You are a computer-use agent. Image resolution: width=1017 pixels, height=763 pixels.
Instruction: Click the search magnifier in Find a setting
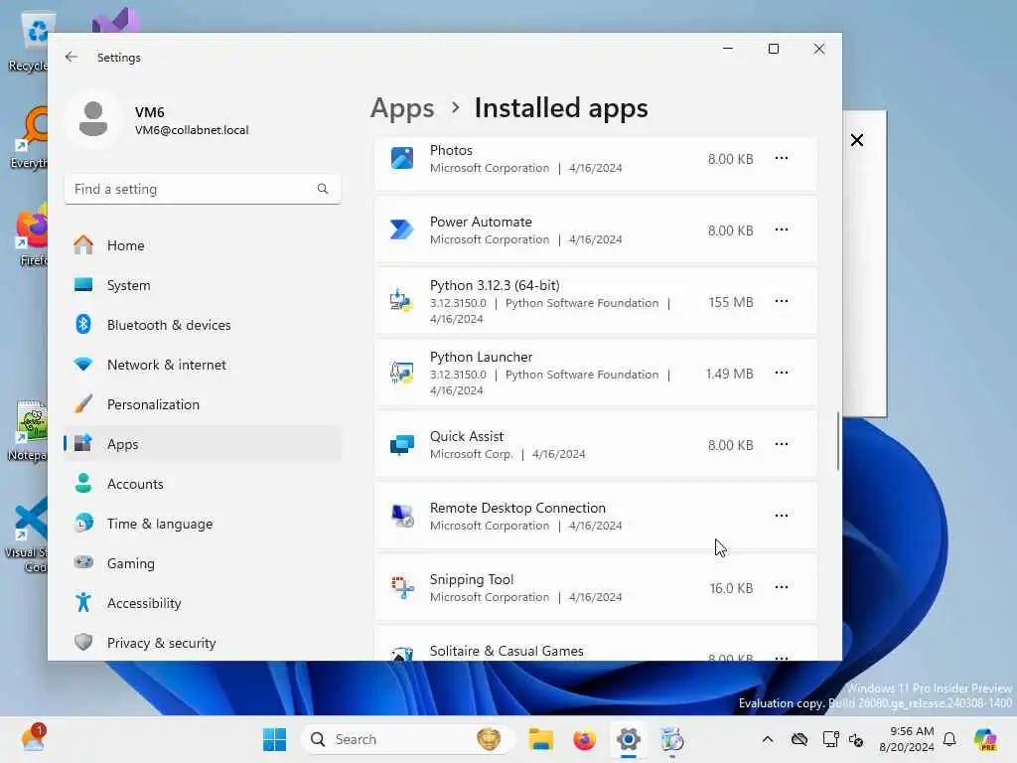pos(323,189)
